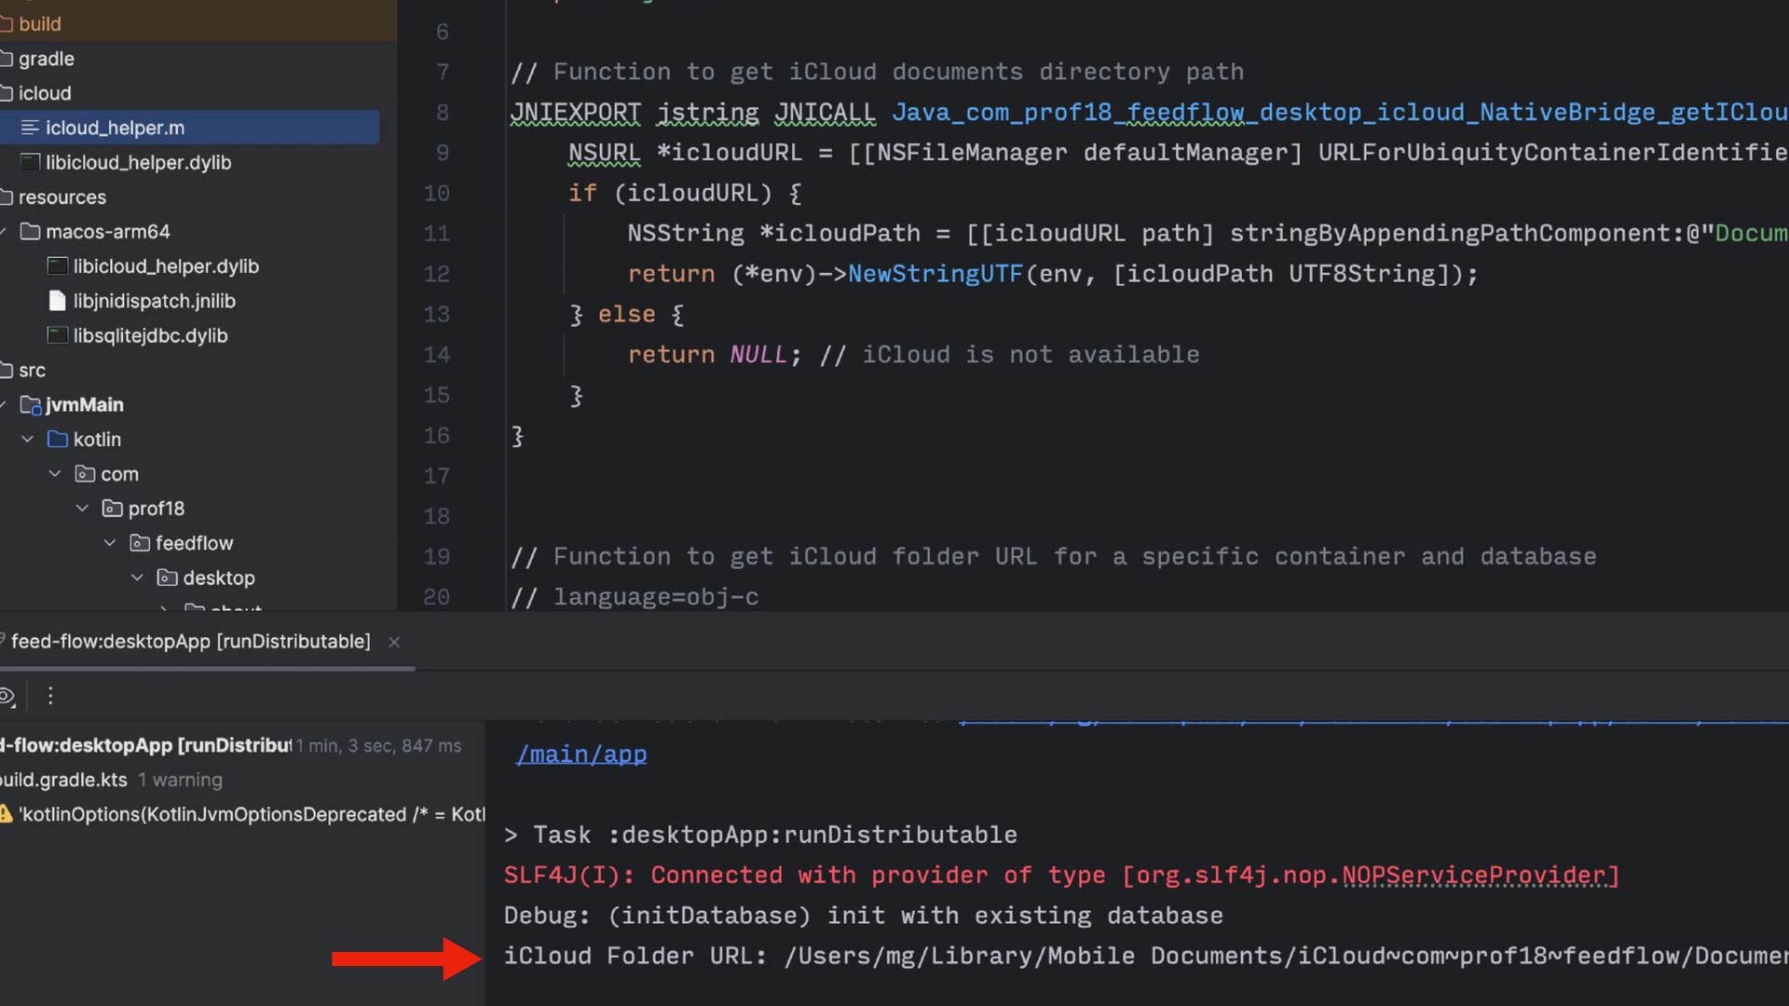Collapse the desktop package chevron
Image resolution: width=1789 pixels, height=1006 pixels.
[137, 578]
